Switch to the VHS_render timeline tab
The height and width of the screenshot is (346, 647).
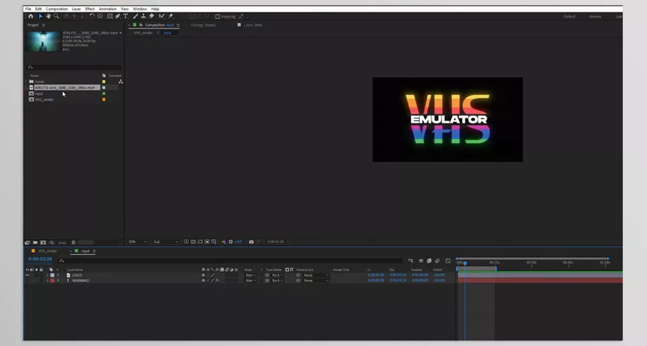[47, 251]
